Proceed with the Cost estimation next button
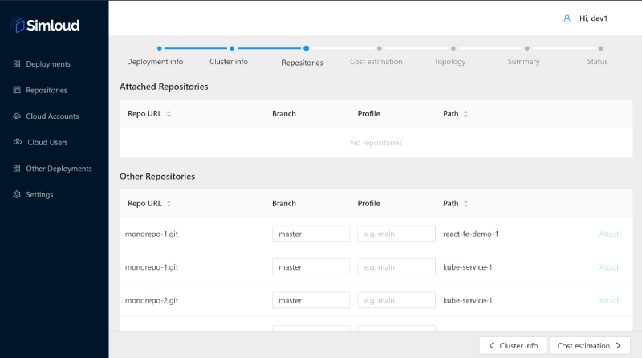 point(589,346)
